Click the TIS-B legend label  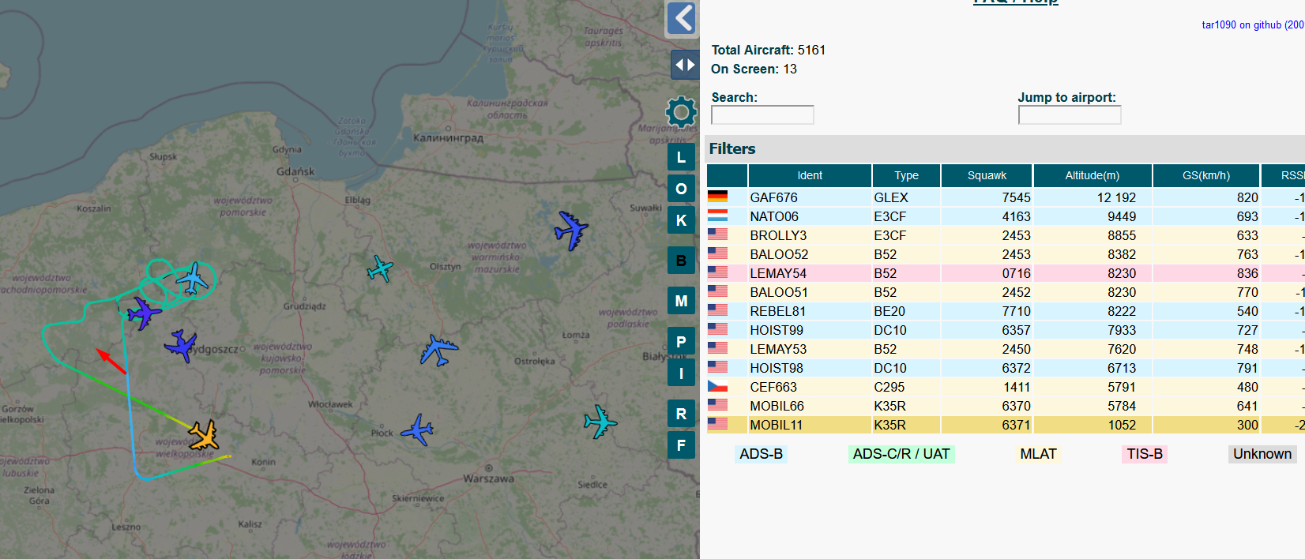pos(1145,454)
